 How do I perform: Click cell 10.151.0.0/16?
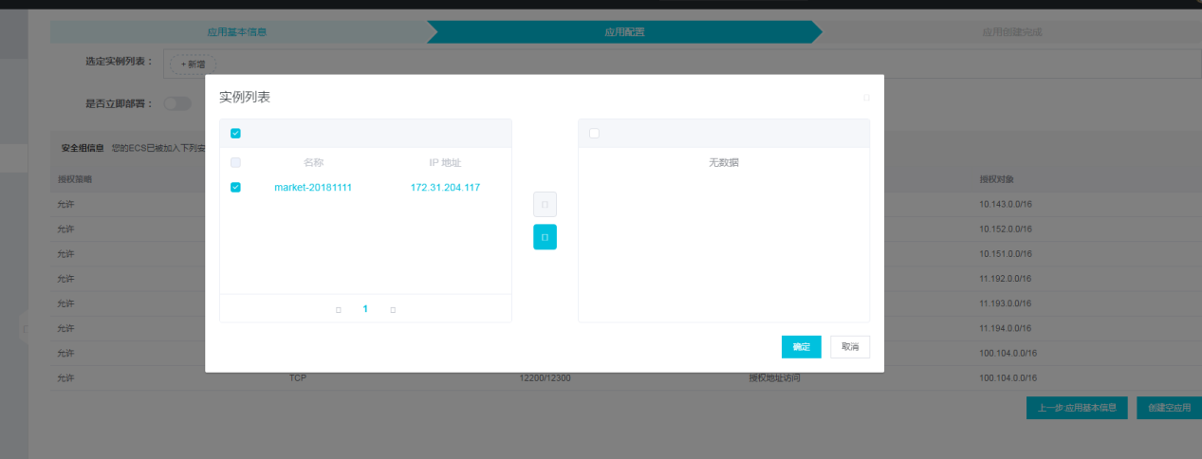[1008, 254]
